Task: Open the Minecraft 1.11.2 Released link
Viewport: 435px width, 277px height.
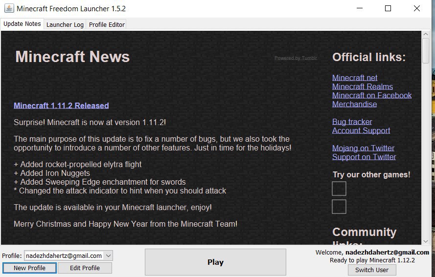Action: coord(61,106)
